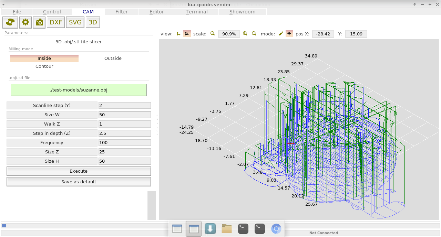Open the gear settings tool
The image size is (441, 237).
[25, 22]
